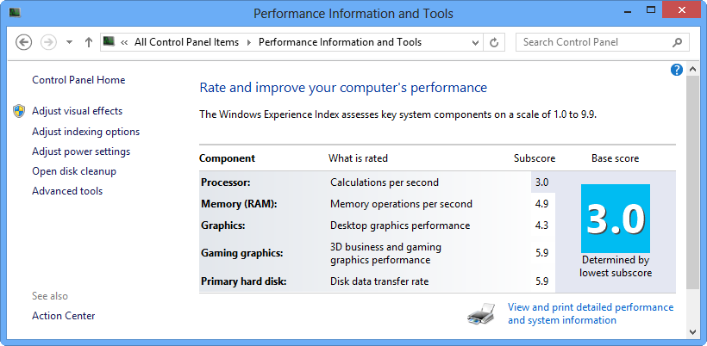Open Adjust indexing options
This screenshot has height=346, width=707.
[85, 132]
